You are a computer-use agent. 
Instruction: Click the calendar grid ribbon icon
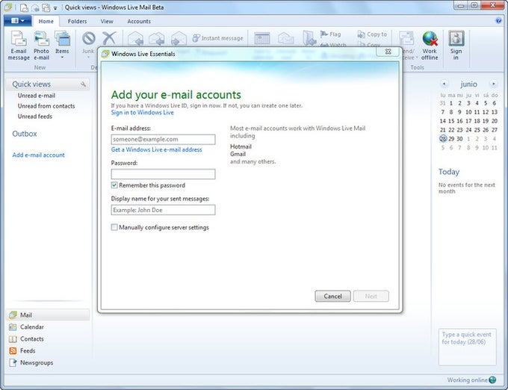pos(261,38)
